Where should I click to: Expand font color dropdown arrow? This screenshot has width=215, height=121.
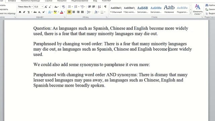[64, 12]
